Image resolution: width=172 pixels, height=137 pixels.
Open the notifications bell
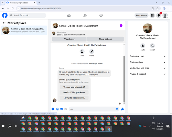(x=159, y=15)
